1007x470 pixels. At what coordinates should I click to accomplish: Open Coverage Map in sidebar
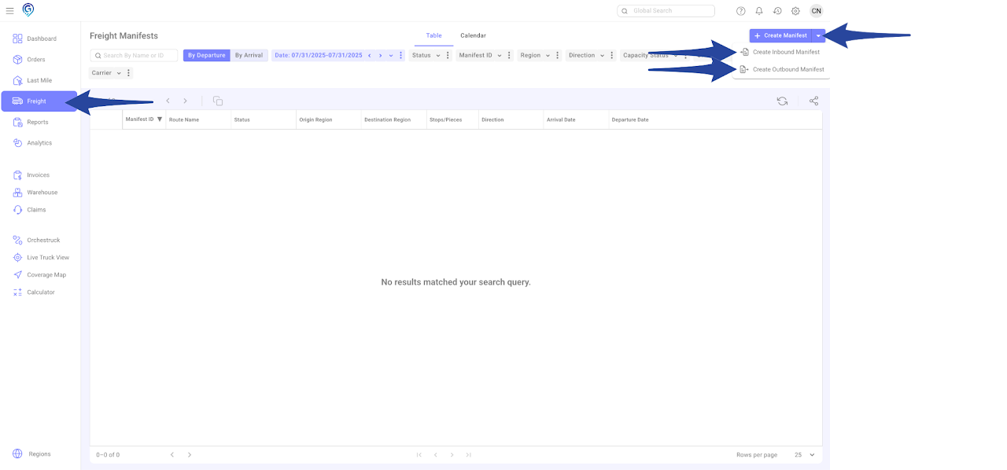coord(39,275)
